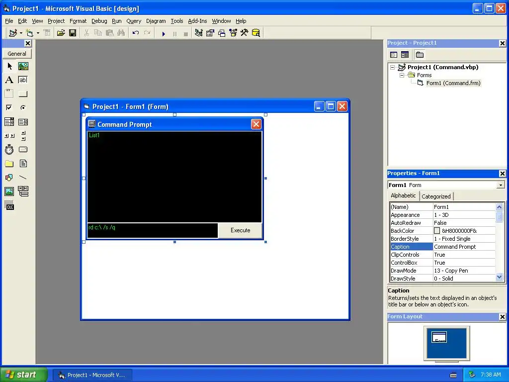
Task: Open Add Form dropdown arrow on toolbar
Action: pos(38,33)
